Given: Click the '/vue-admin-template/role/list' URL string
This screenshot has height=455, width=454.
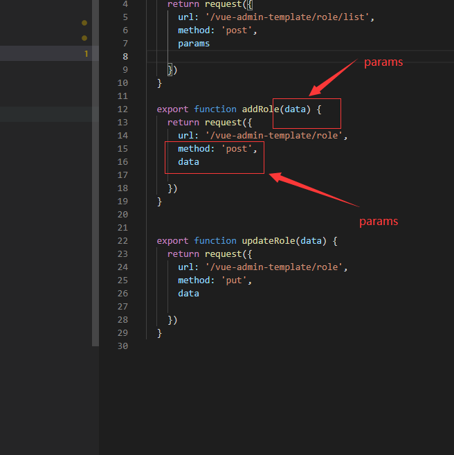Looking at the screenshot, I should (x=287, y=17).
